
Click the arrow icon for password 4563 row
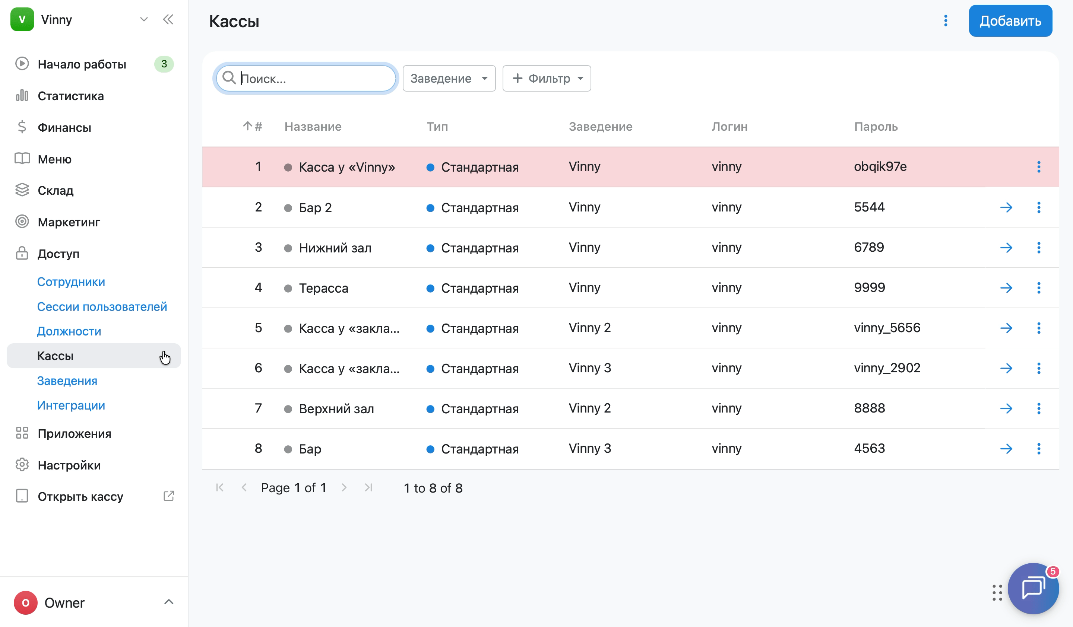click(x=1006, y=449)
